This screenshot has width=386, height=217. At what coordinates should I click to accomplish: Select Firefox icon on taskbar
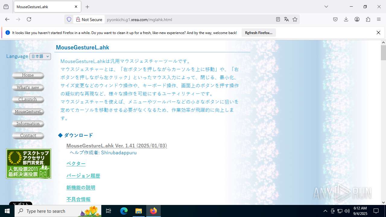[x=153, y=211]
